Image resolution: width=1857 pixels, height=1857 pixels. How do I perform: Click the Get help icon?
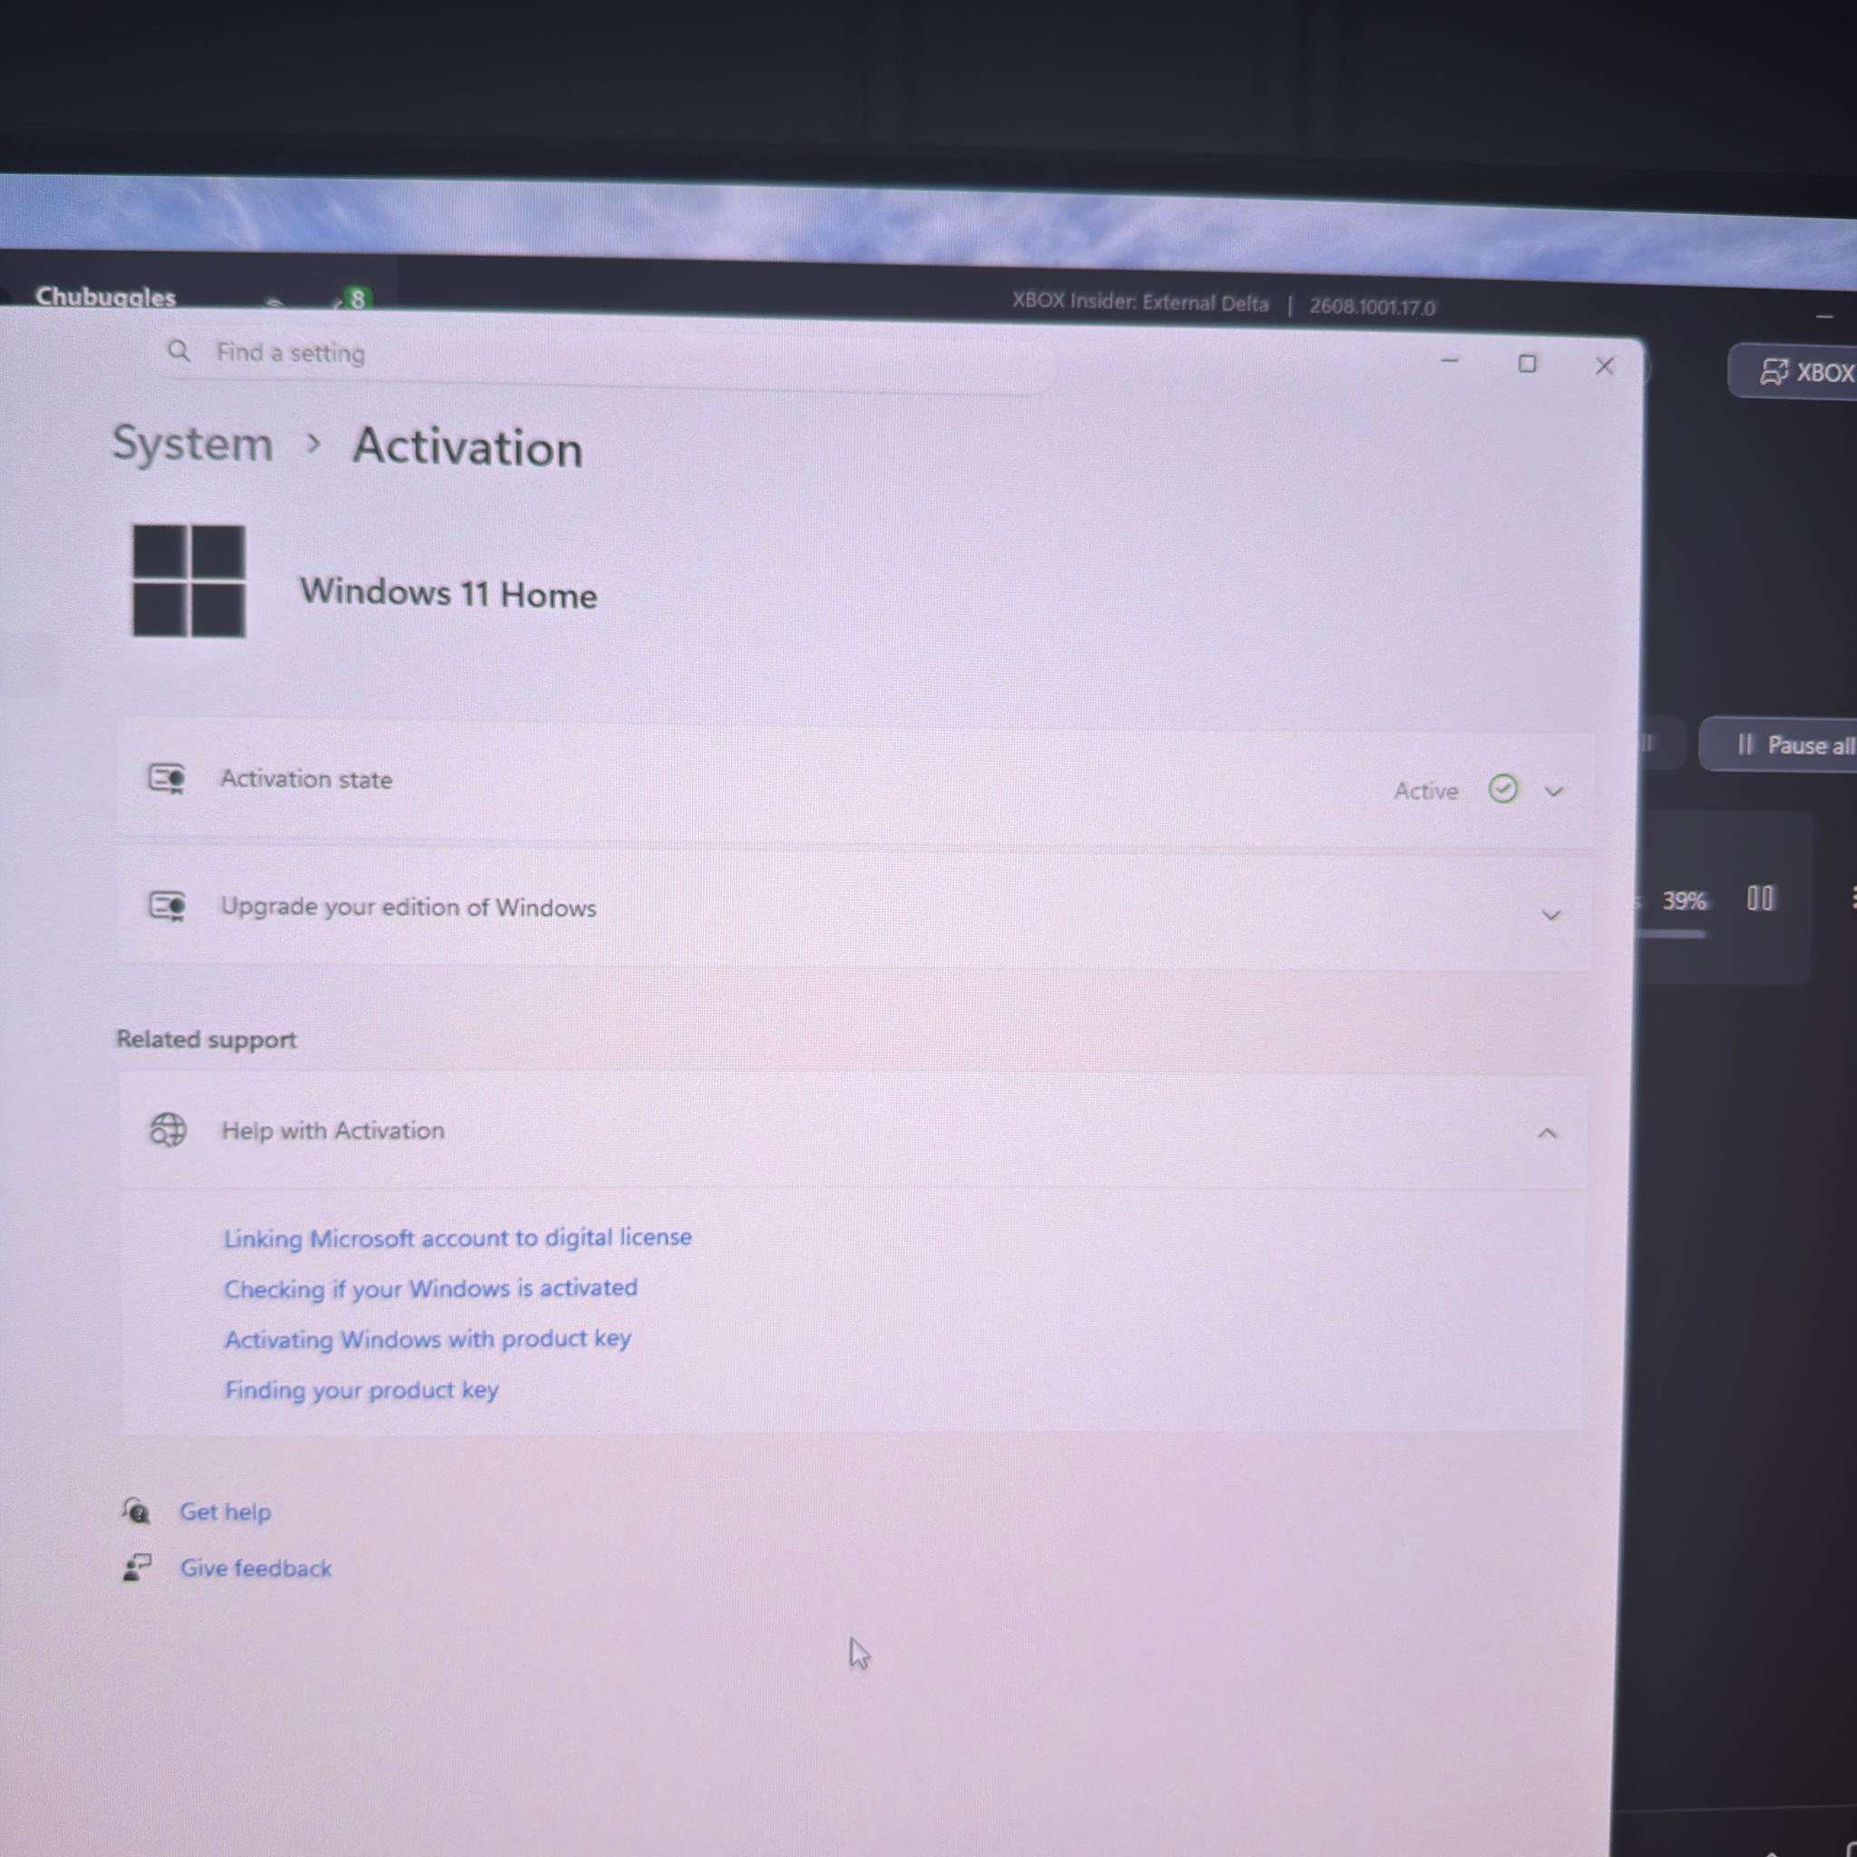(137, 1510)
